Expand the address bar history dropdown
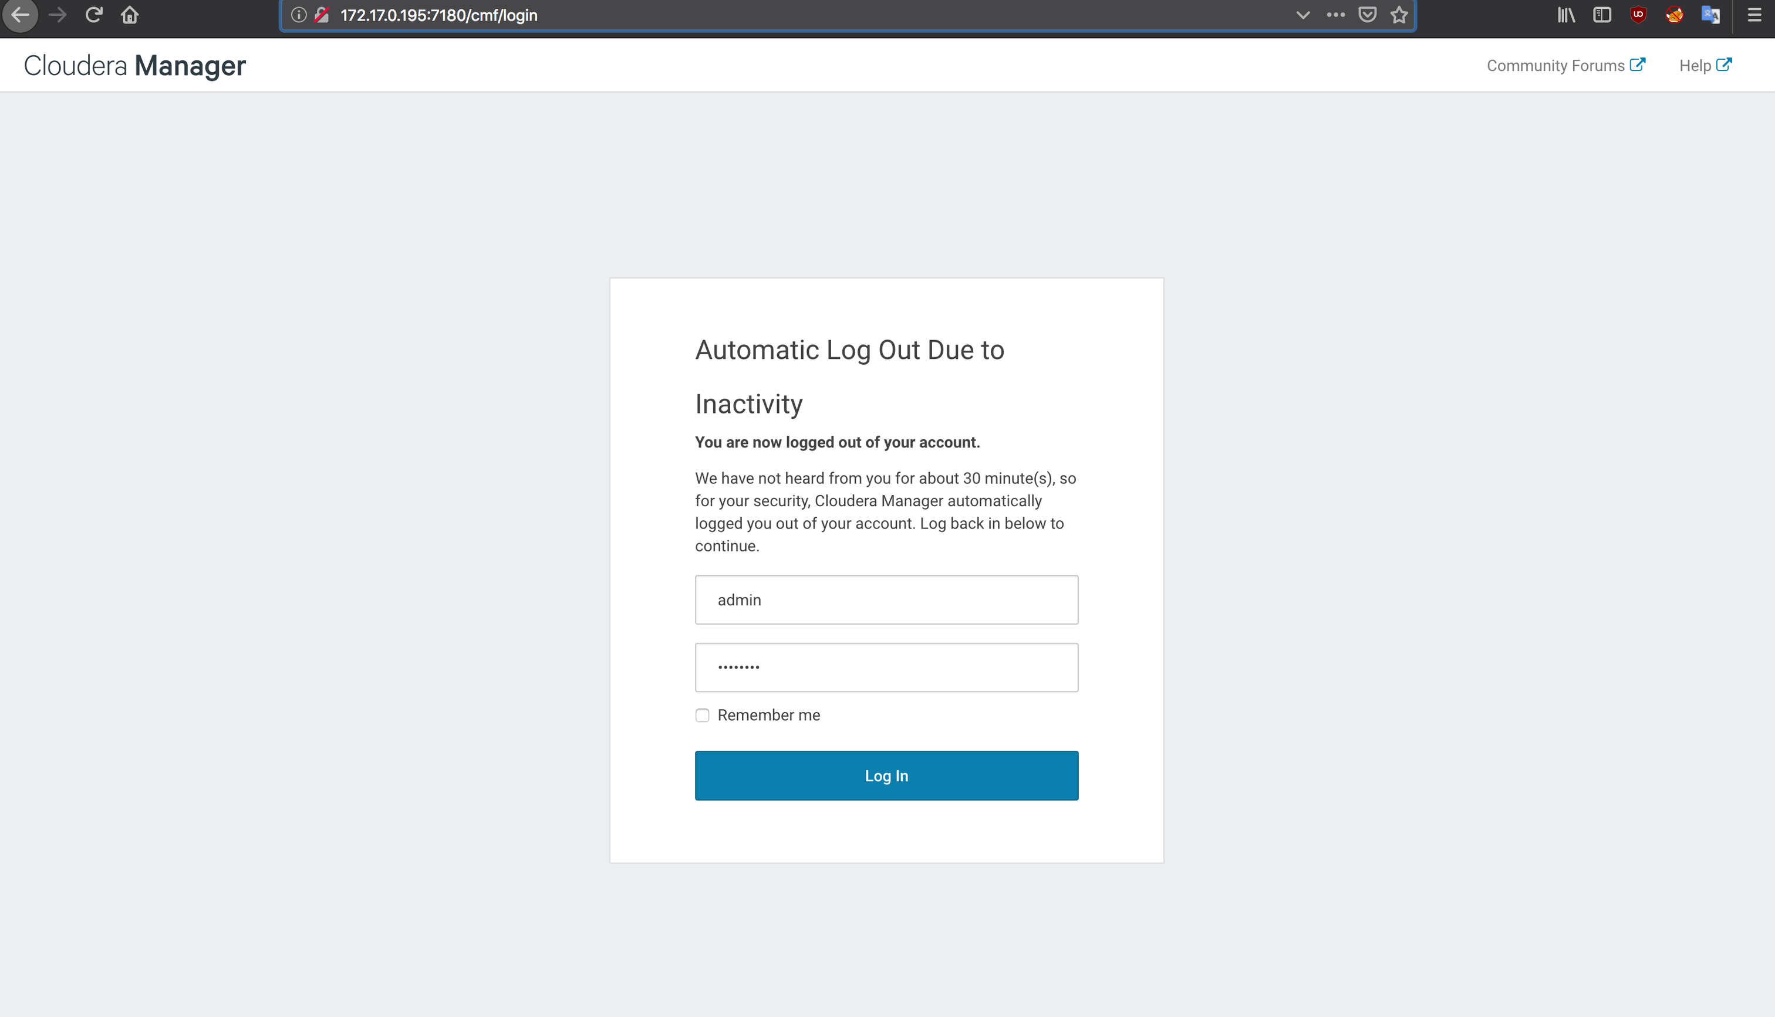The image size is (1775, 1017). [x=1302, y=15]
